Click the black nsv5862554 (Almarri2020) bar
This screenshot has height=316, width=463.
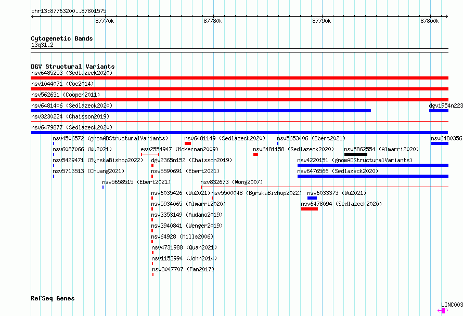(356, 154)
